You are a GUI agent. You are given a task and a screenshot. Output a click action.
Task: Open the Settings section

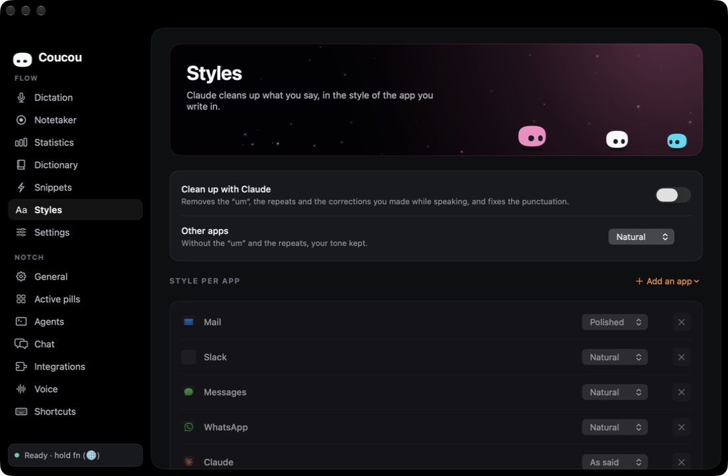pos(75,233)
